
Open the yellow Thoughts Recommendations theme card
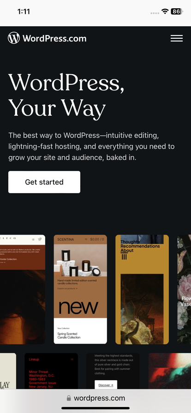[x=142, y=289]
